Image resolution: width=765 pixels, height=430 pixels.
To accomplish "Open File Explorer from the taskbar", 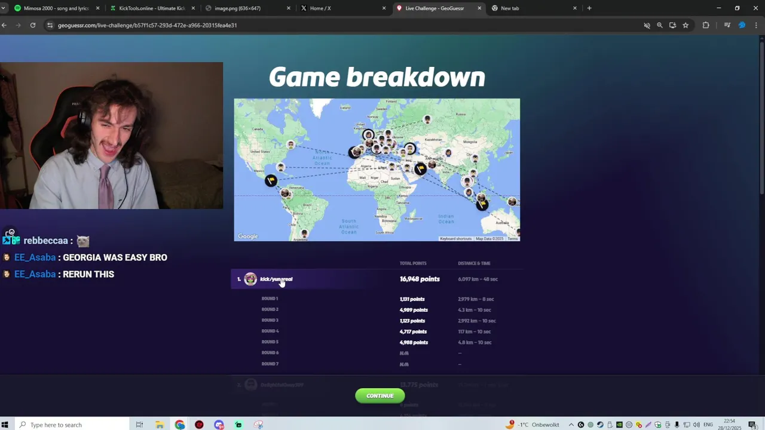I will coord(160,425).
